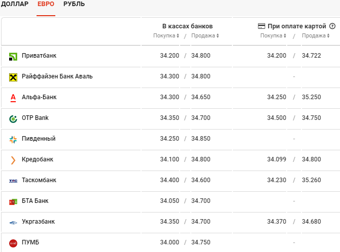Sort by Продажа under В кассах банков

point(205,36)
